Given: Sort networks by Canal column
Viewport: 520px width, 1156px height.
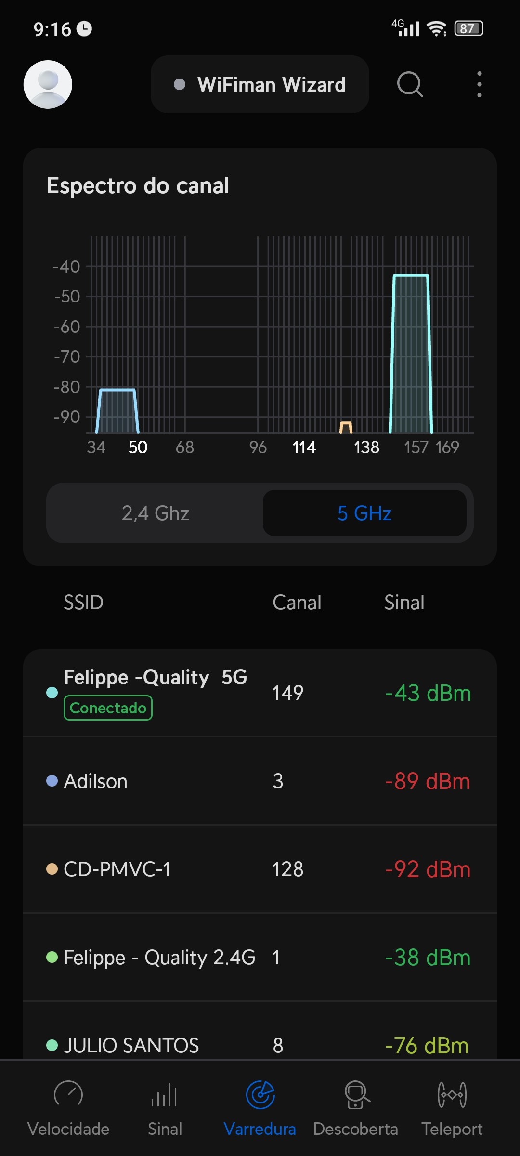Looking at the screenshot, I should point(297,603).
